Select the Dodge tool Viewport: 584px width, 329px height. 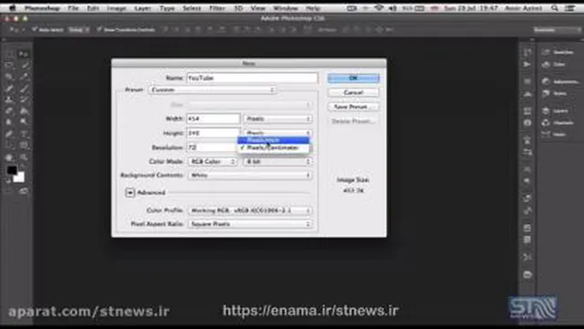tap(24, 122)
